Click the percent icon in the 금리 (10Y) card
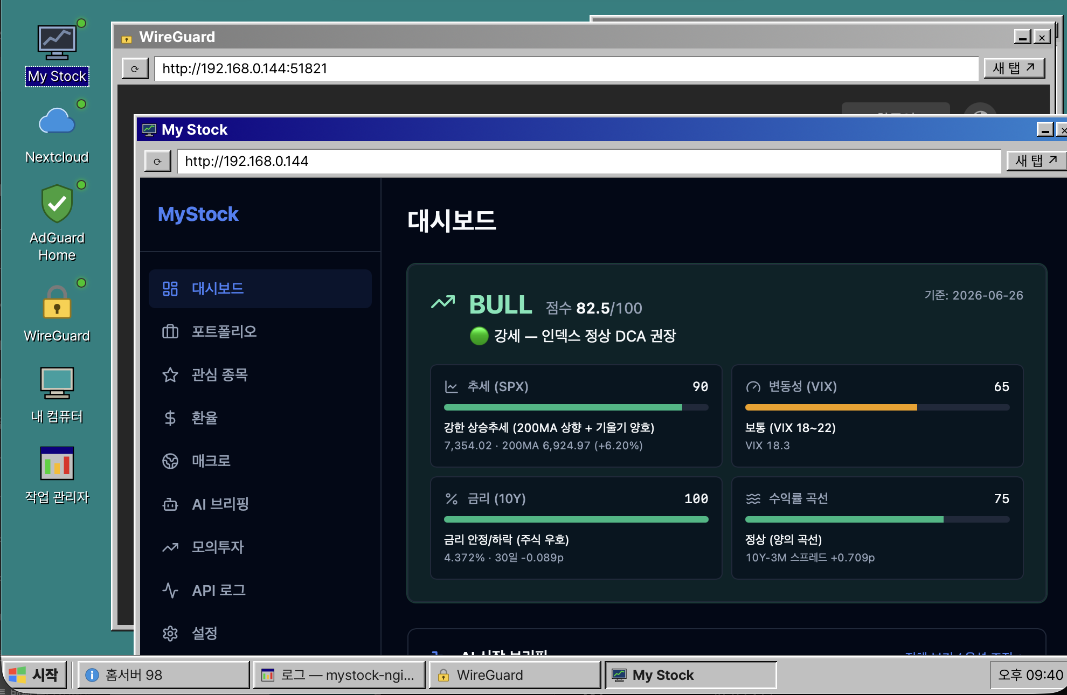The image size is (1067, 695). pos(451,499)
